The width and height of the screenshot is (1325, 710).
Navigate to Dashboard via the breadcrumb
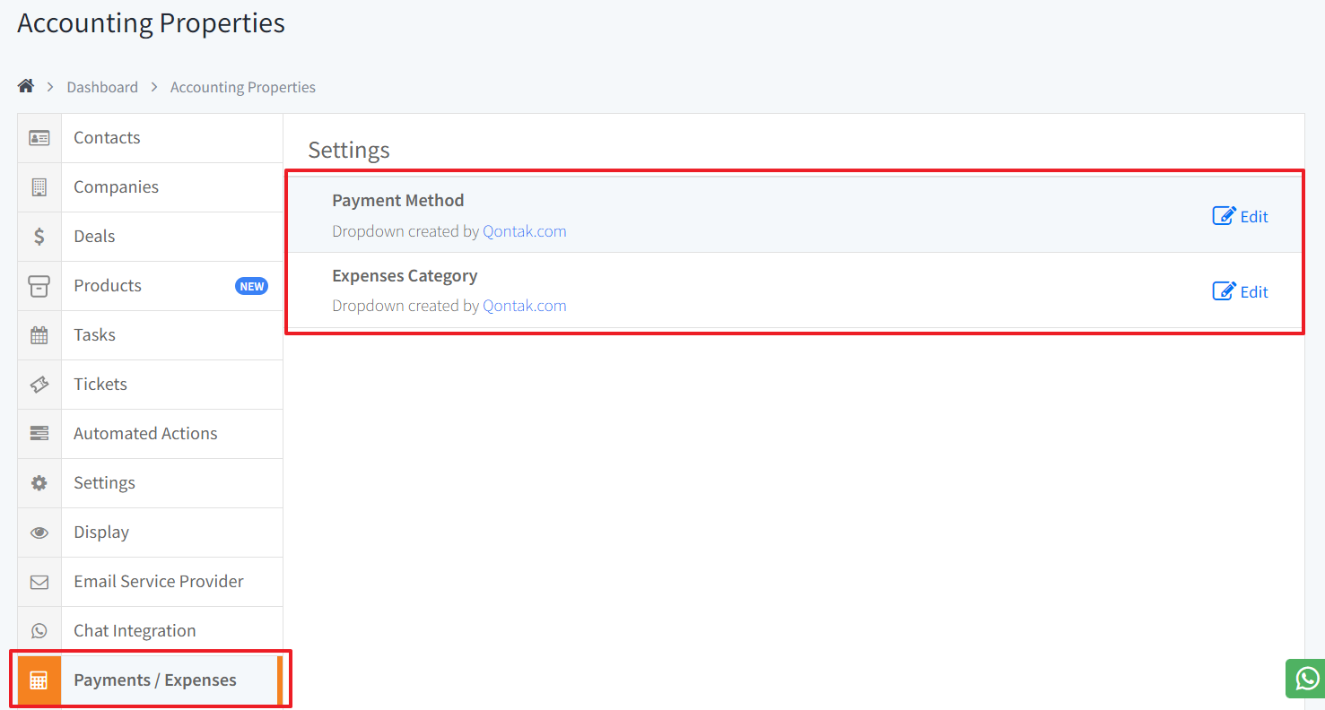pyautogui.click(x=102, y=86)
